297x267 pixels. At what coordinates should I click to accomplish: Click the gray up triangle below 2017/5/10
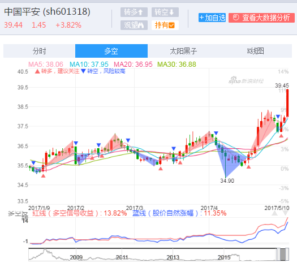tap(274, 213)
